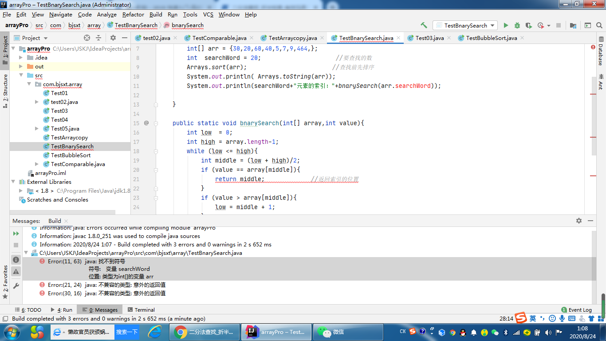The width and height of the screenshot is (606, 341).
Task: Click the Windows Start button
Action: click(12, 332)
